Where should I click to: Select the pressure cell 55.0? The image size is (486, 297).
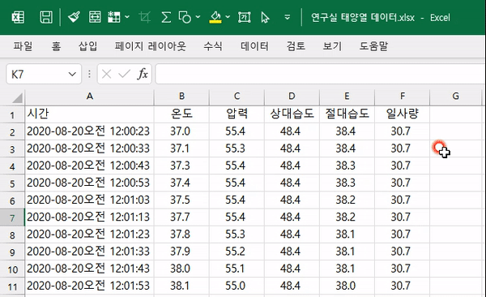coord(237,286)
